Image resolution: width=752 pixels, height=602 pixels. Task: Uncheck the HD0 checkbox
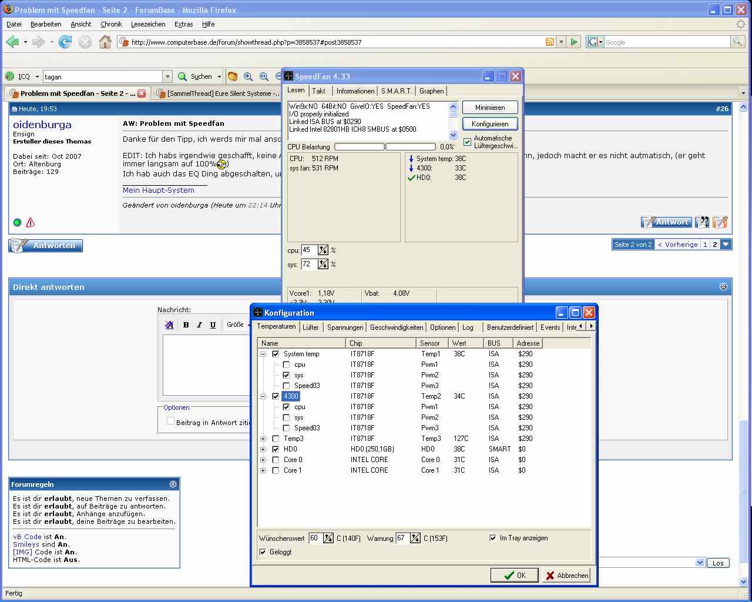276,449
